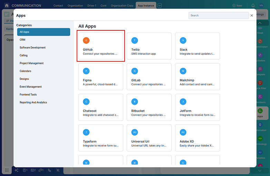Open the Slack app card

click(197, 46)
